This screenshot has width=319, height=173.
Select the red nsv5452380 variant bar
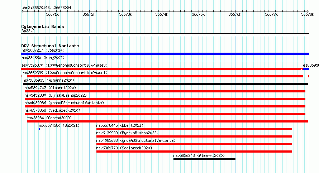coord(165,99)
